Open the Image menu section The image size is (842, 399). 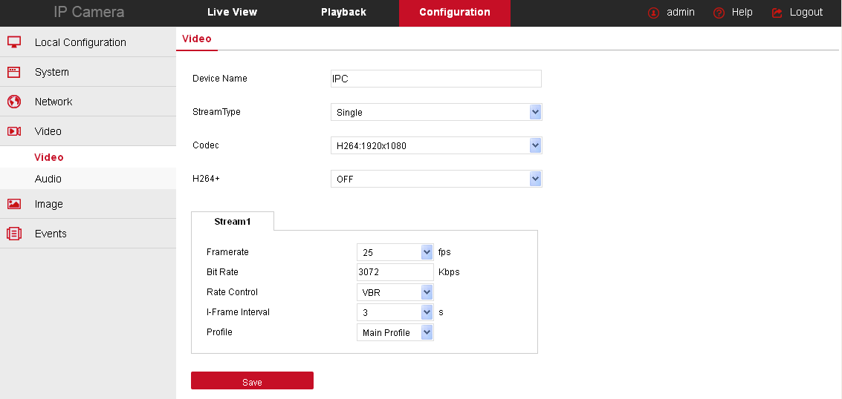click(88, 204)
